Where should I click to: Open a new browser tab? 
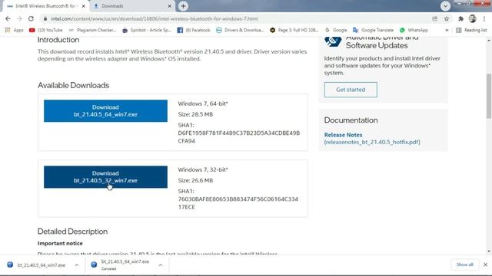(183, 6)
